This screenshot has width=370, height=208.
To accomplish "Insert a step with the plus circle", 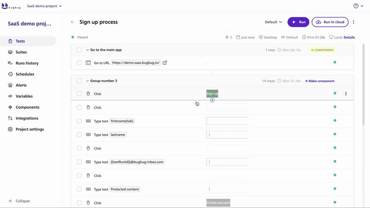I will (212, 100).
